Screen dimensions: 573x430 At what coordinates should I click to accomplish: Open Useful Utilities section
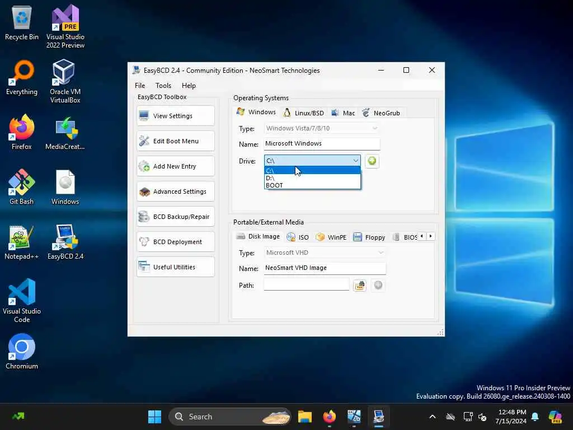[x=175, y=267]
